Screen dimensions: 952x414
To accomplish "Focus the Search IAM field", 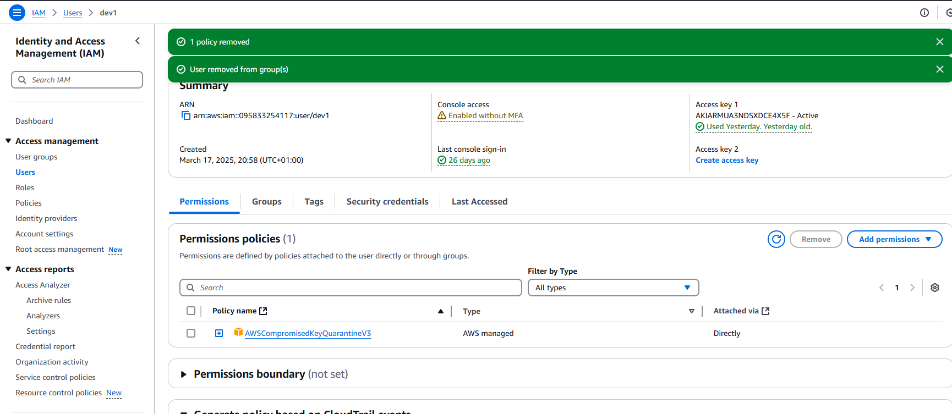I will [77, 80].
